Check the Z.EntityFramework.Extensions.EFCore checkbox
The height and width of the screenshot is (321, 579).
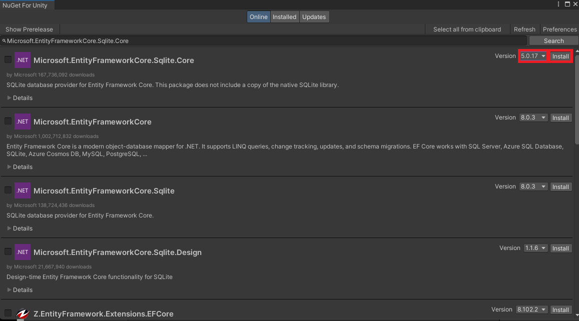[x=8, y=313]
